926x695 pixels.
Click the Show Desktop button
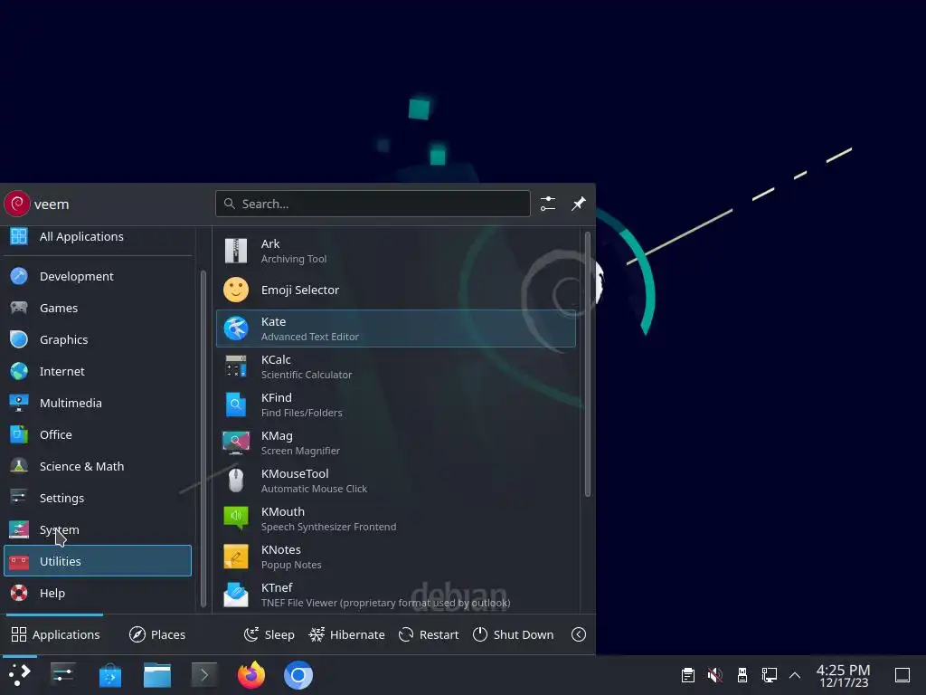(902, 675)
